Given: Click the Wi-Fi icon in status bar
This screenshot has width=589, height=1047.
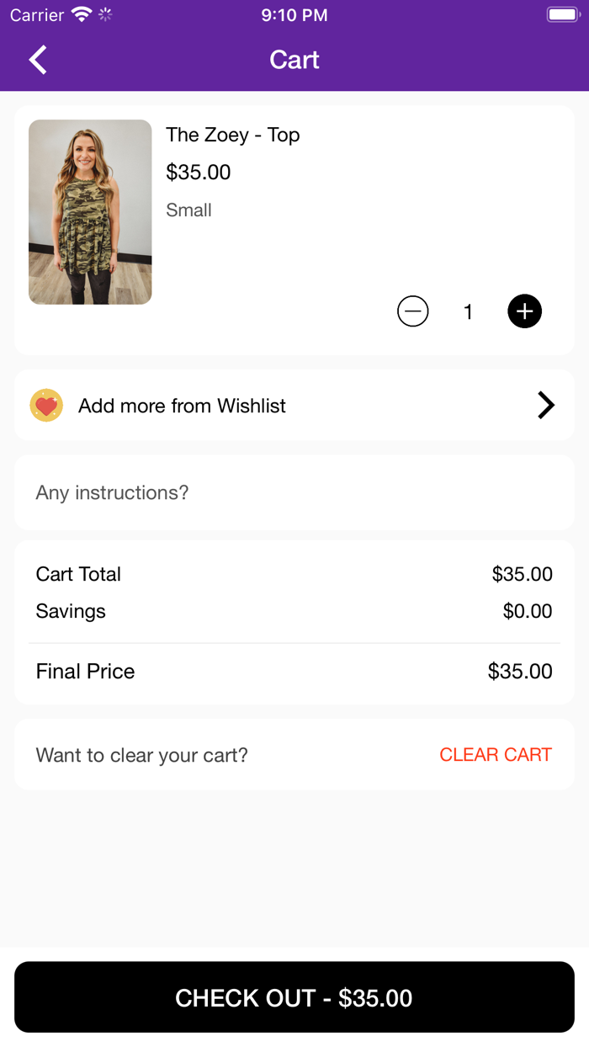Looking at the screenshot, I should [82, 15].
